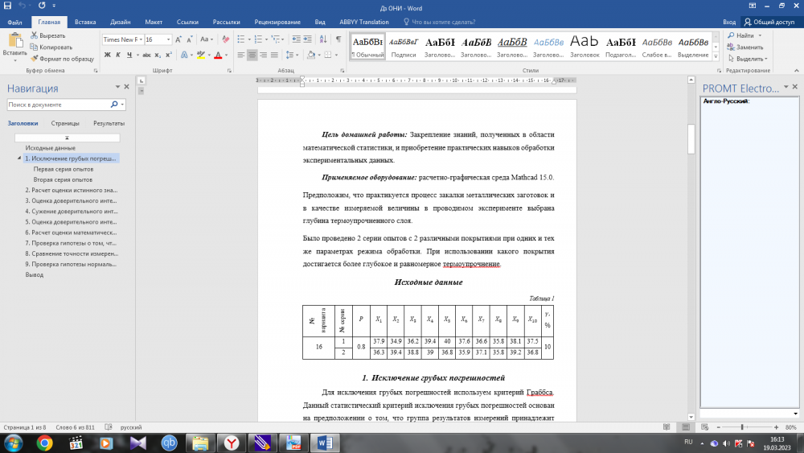Click the Sort A-Z icon

[x=322, y=39]
